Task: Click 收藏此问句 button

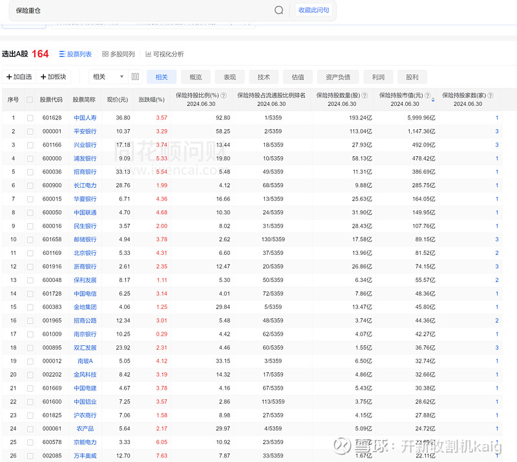Action: (313, 10)
